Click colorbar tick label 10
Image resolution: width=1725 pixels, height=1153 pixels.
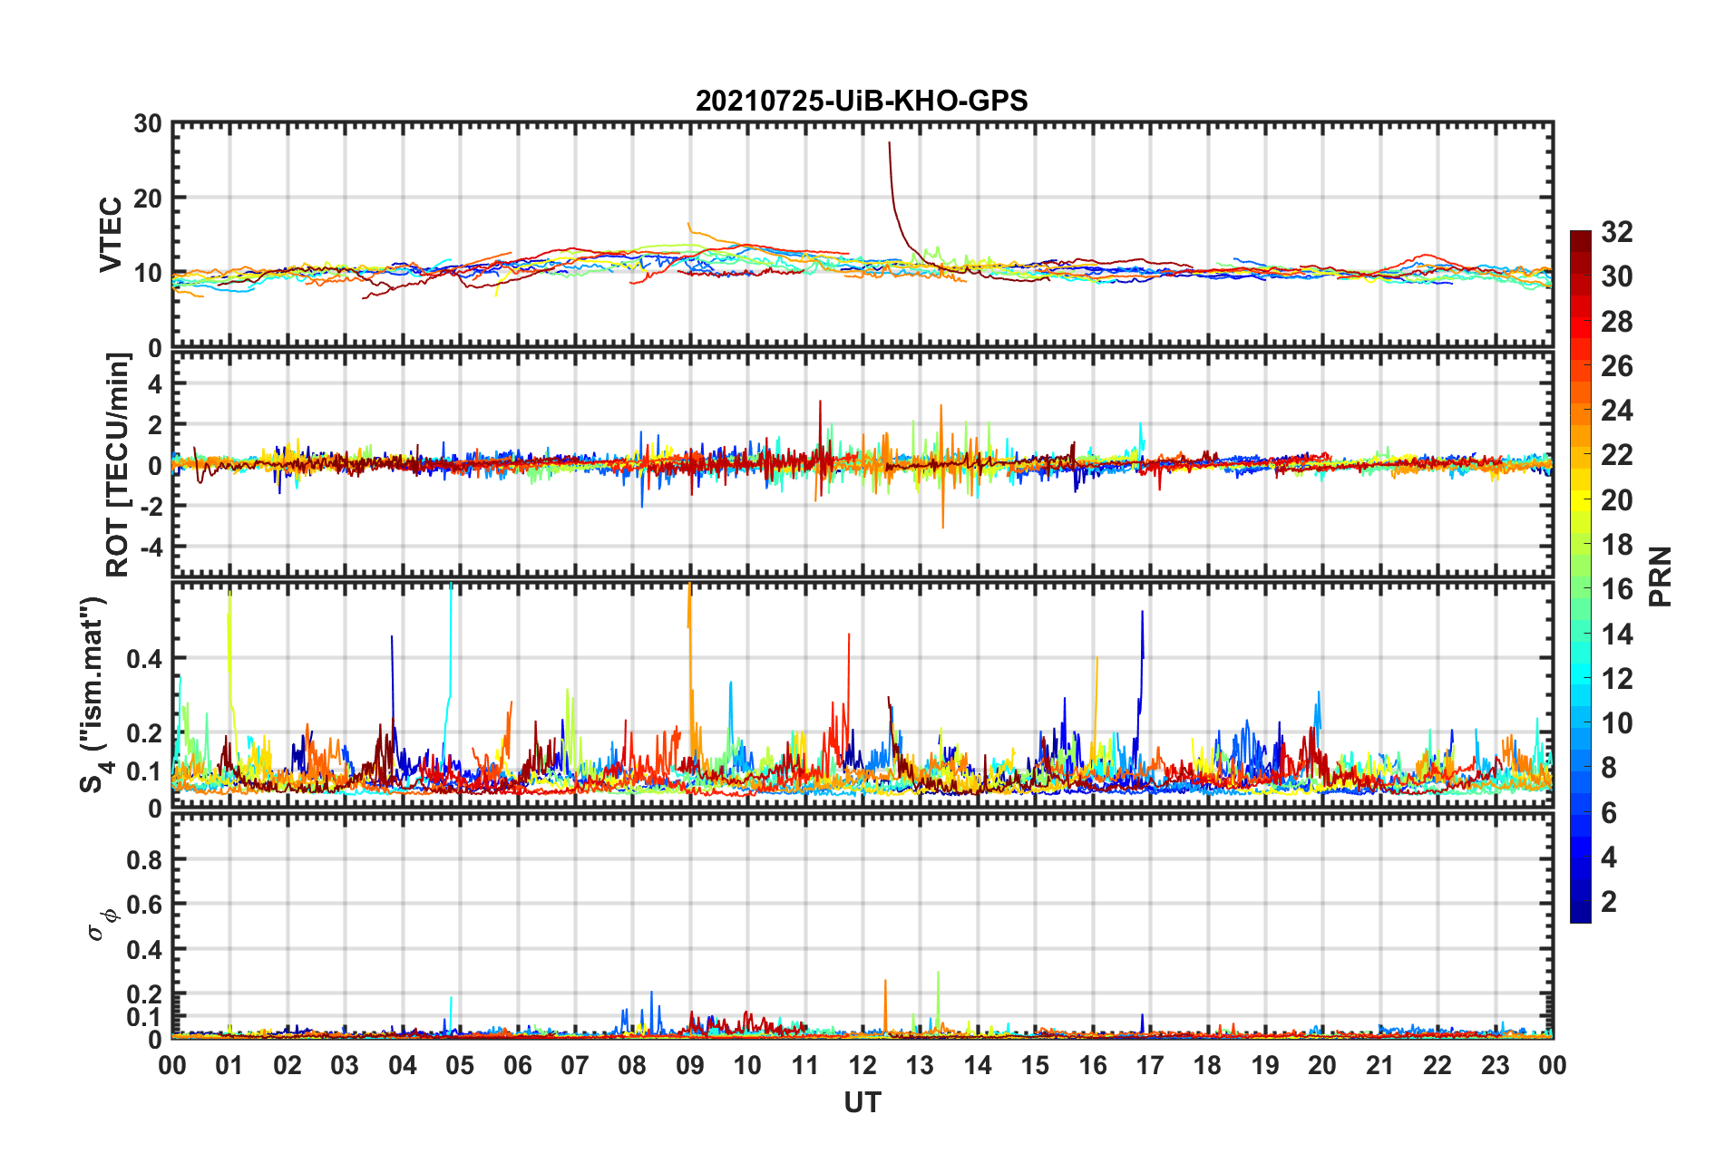[1617, 723]
